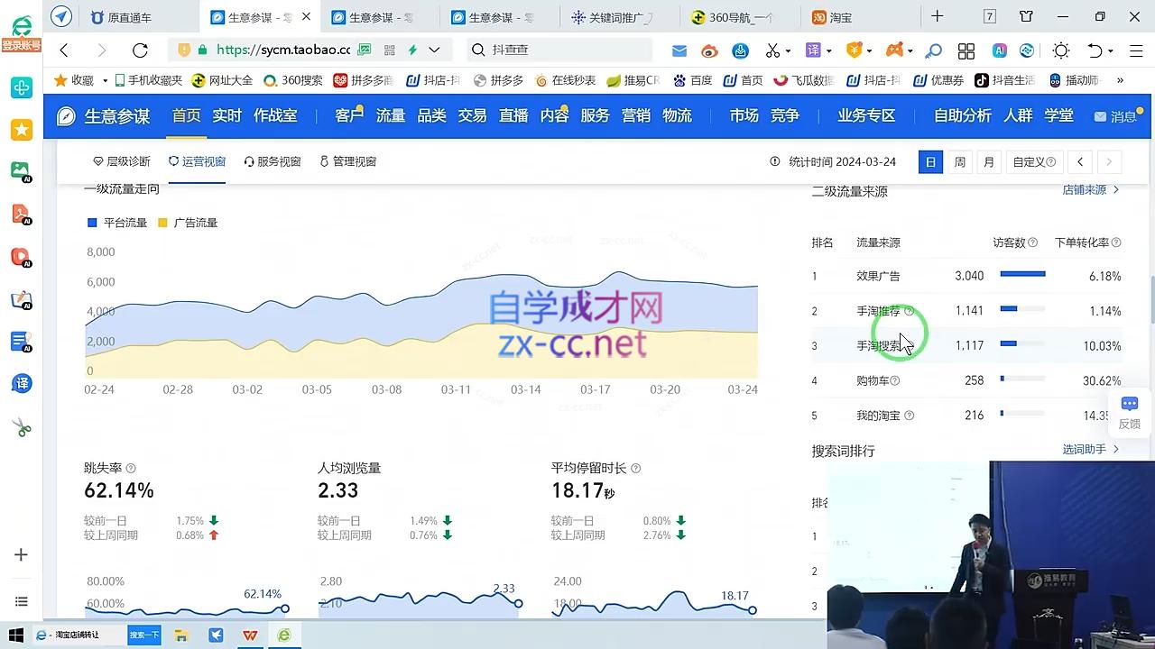
Task: Open the scissors screenshot tool in toolbar
Action: pyautogui.click(x=772, y=50)
